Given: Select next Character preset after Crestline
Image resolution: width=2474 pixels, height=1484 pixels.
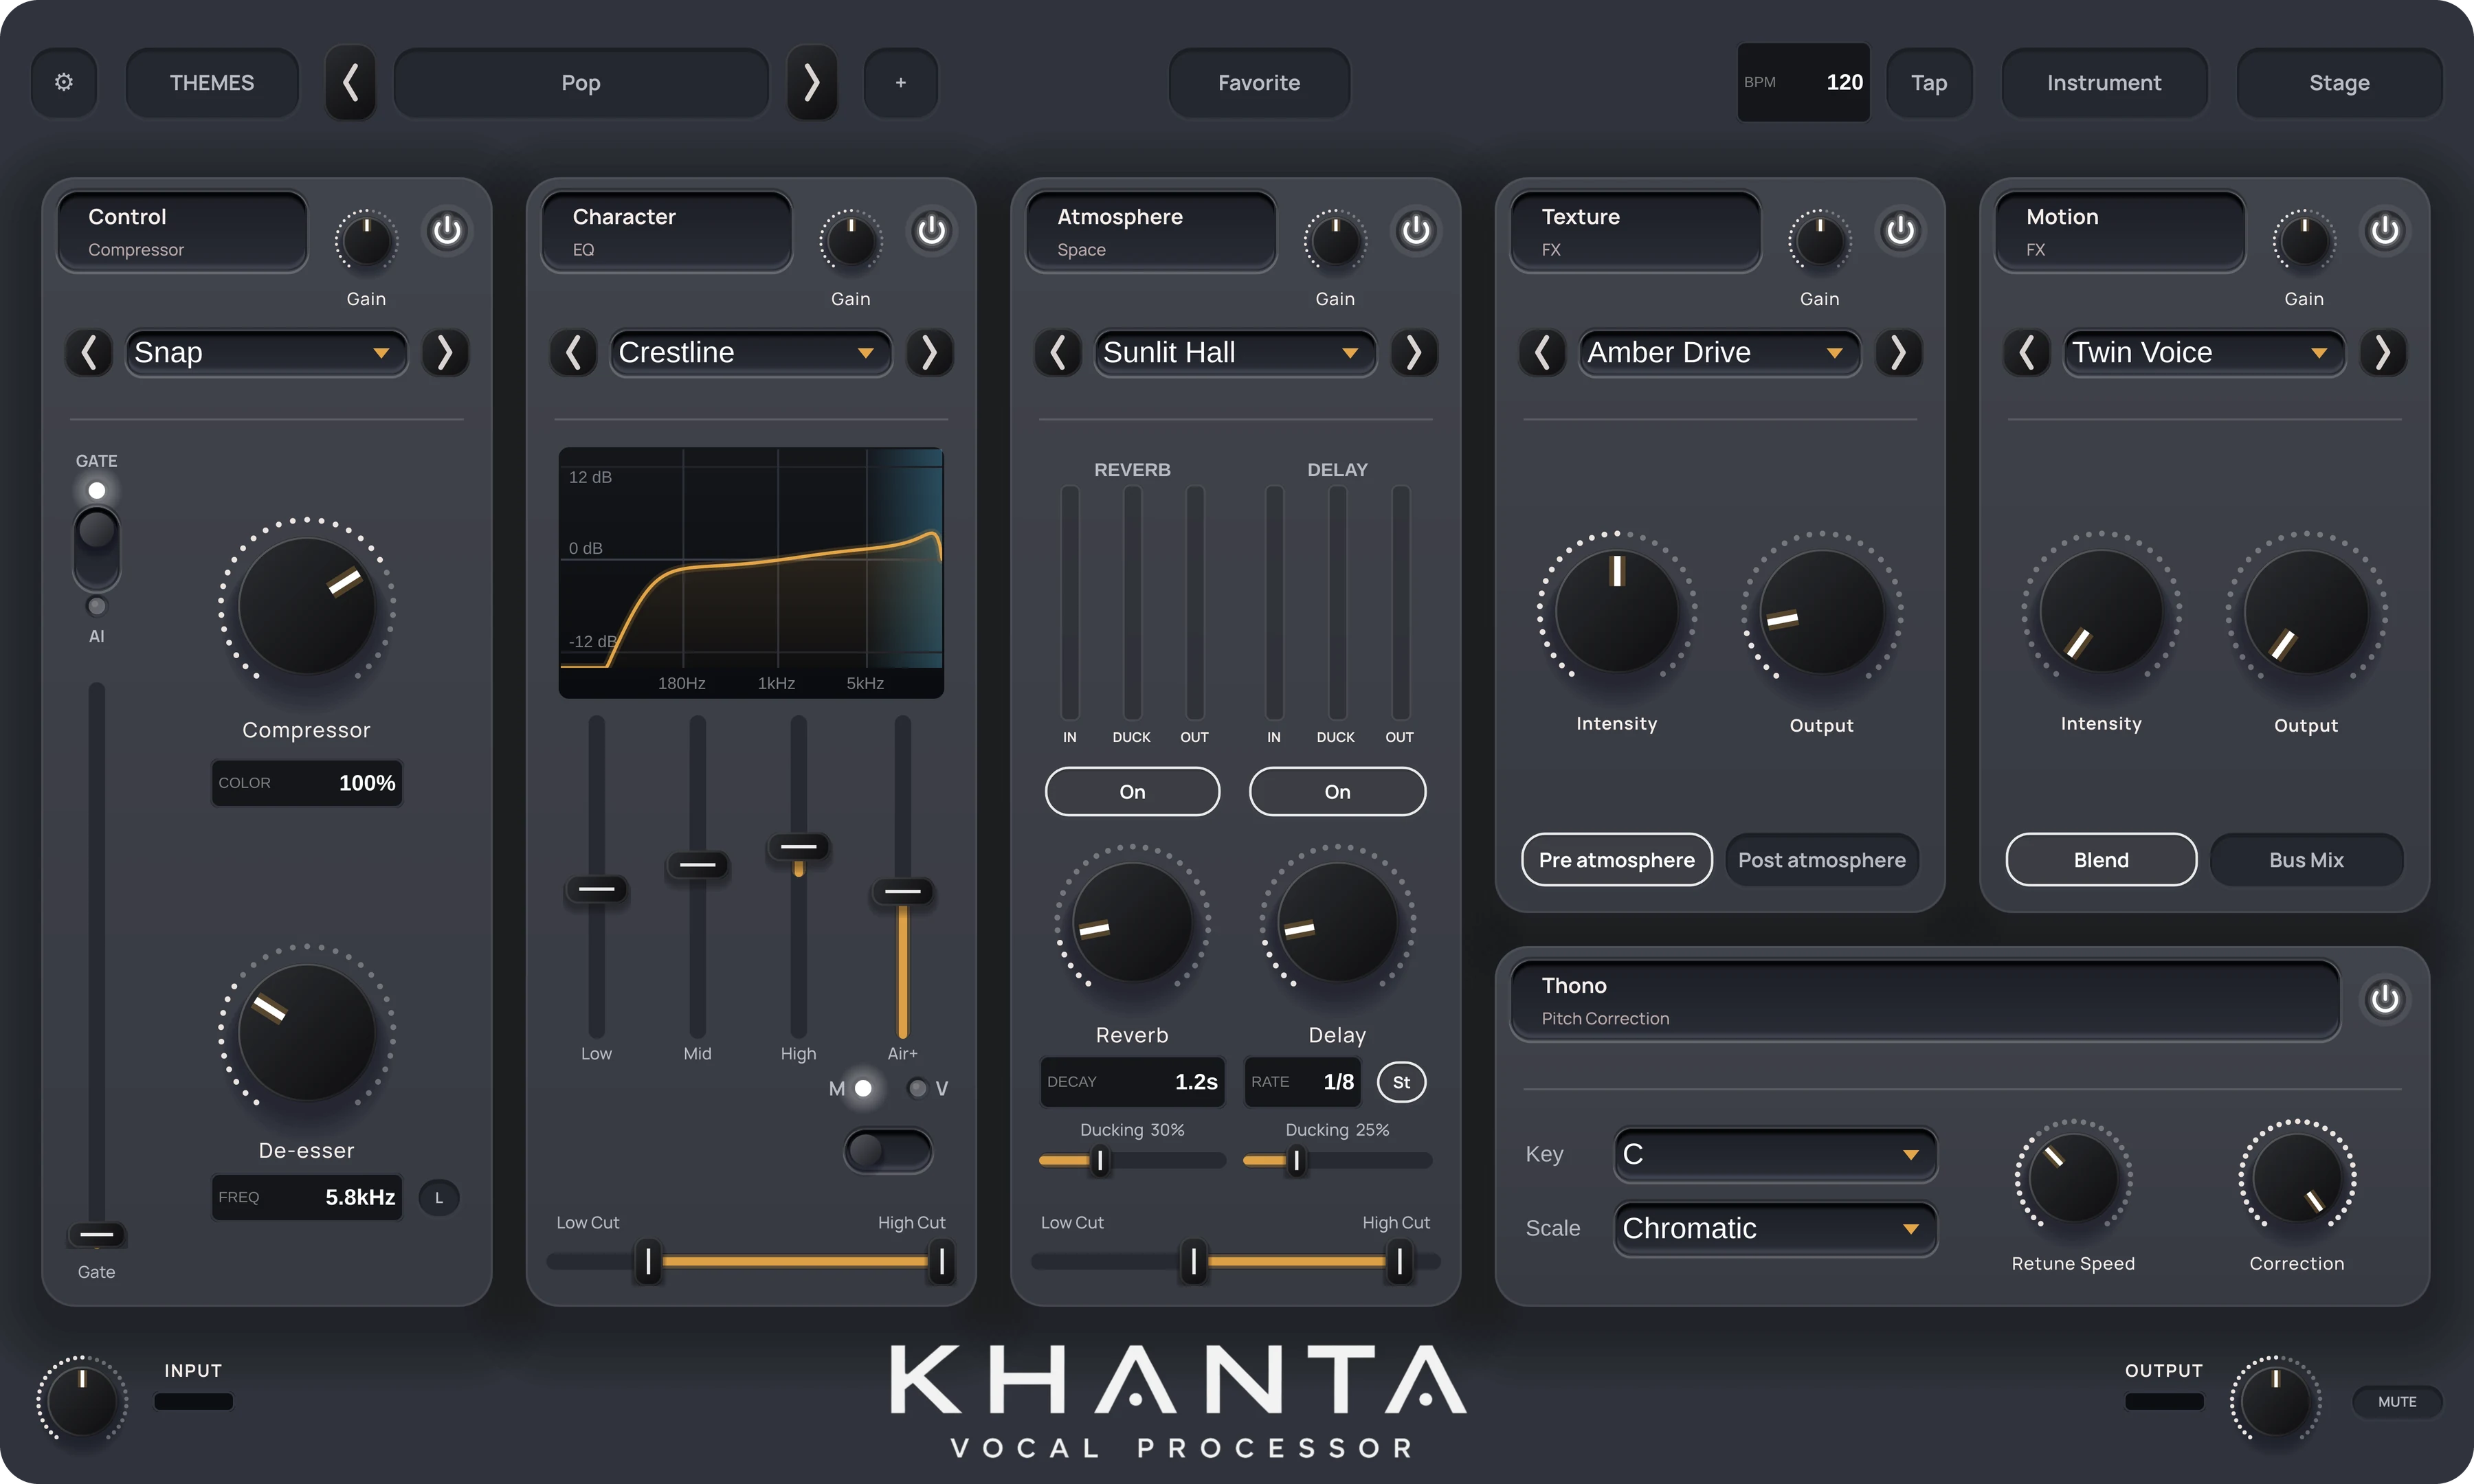Looking at the screenshot, I should pos(929,352).
